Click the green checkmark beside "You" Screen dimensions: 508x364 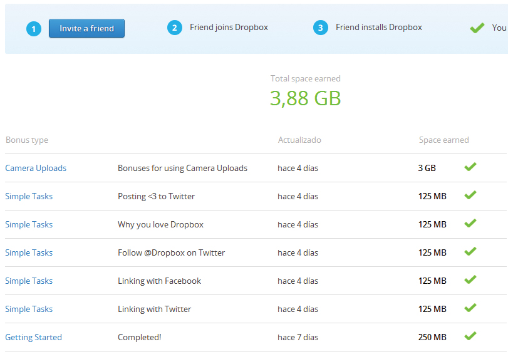pyautogui.click(x=477, y=28)
